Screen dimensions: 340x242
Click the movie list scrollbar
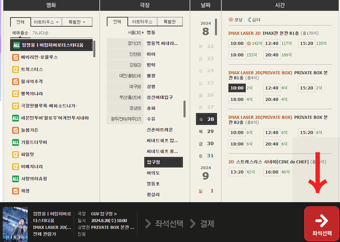(x=94, y=49)
